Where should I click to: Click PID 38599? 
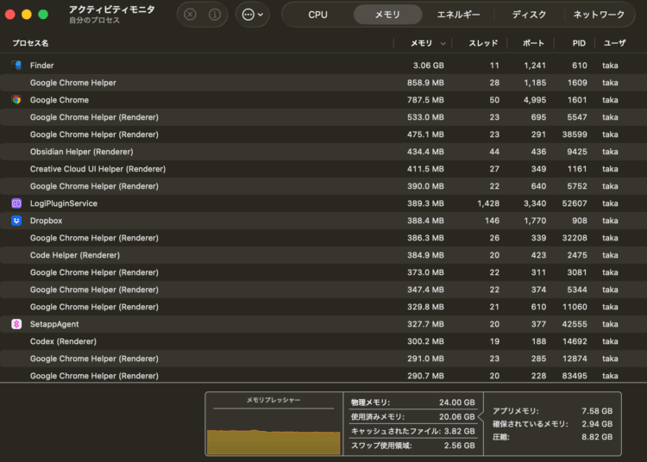(x=575, y=134)
